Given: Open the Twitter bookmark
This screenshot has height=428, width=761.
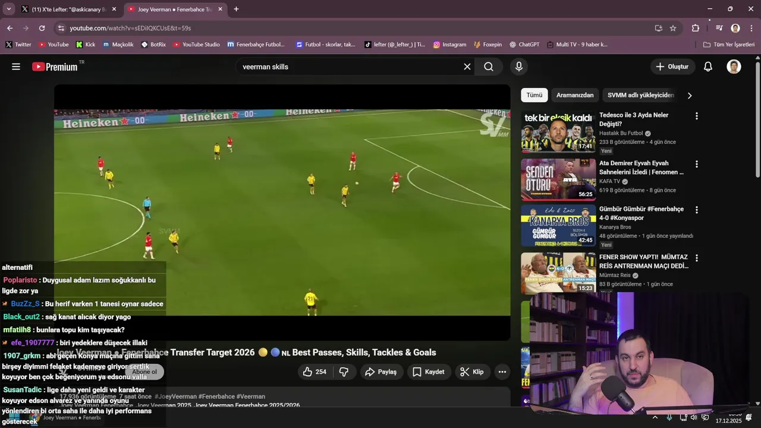Looking at the screenshot, I should point(18,45).
